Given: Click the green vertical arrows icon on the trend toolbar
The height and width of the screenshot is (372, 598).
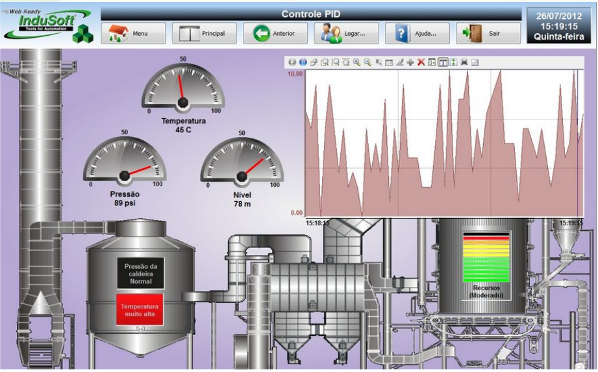Looking at the screenshot, I should 453,62.
